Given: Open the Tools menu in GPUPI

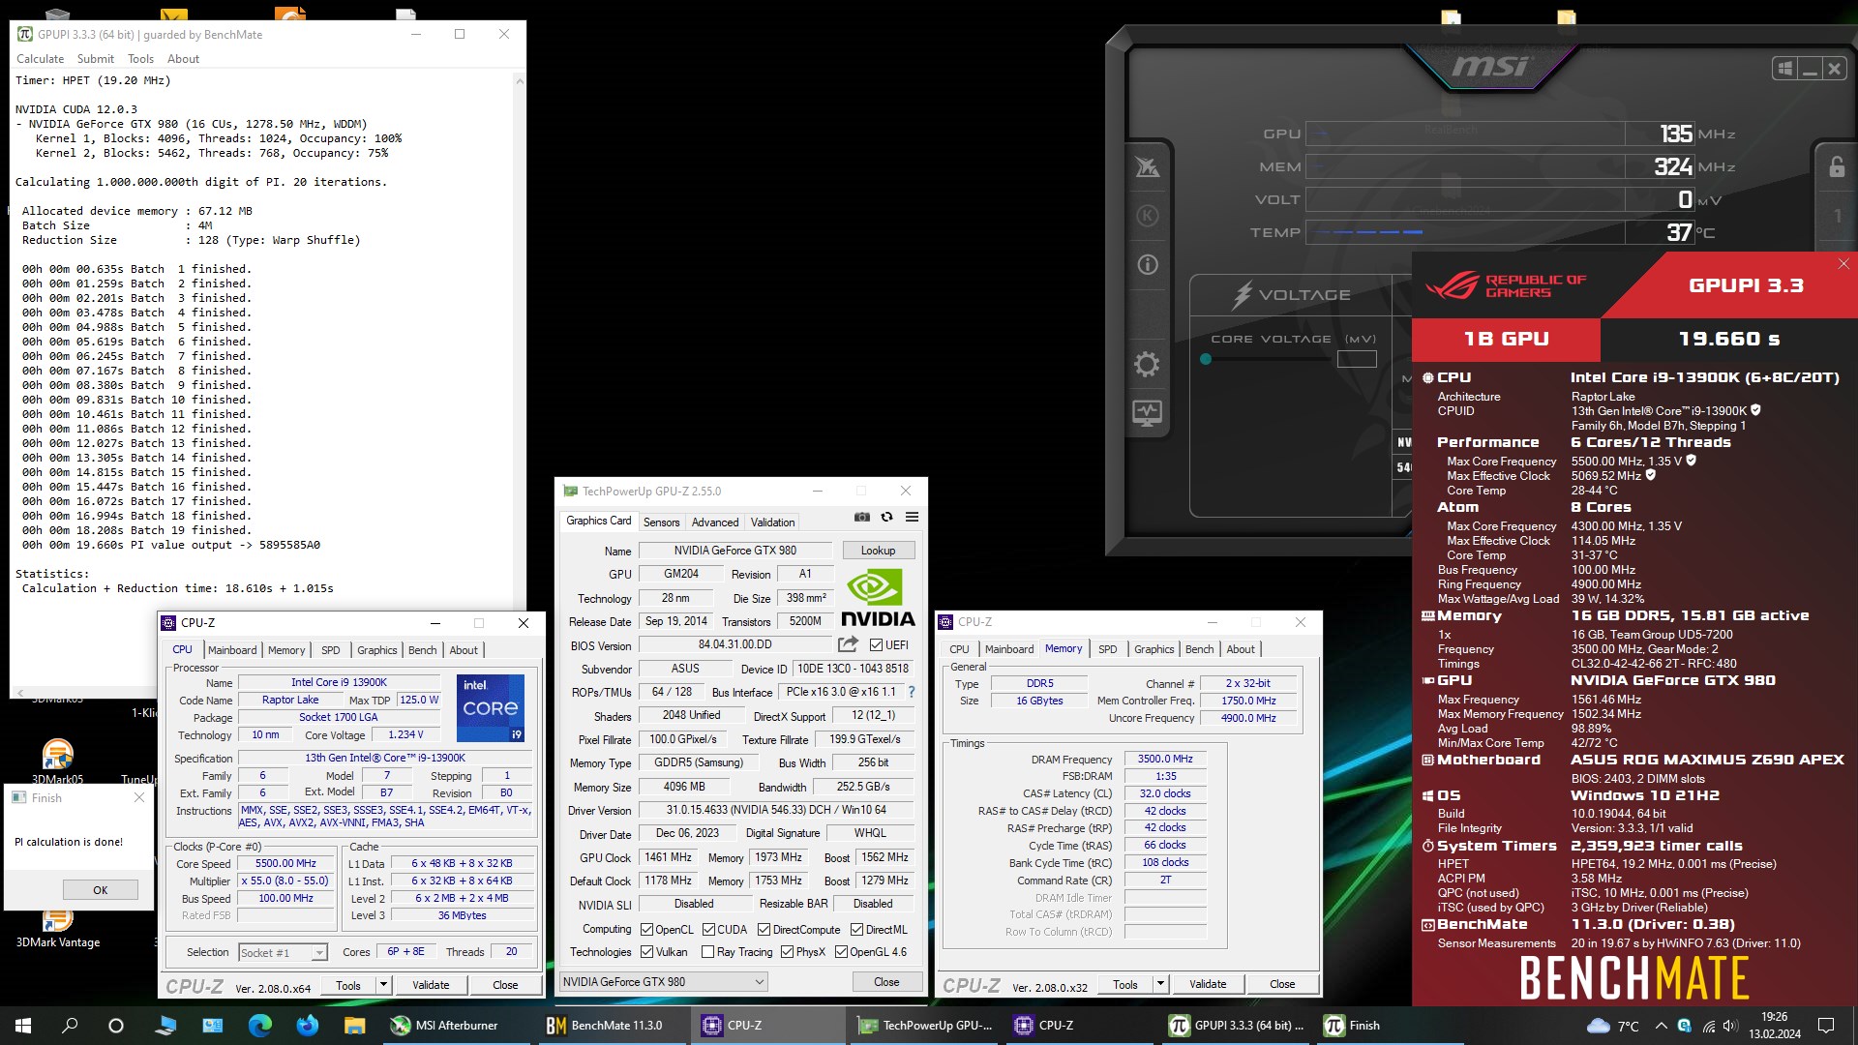Looking at the screenshot, I should (140, 59).
